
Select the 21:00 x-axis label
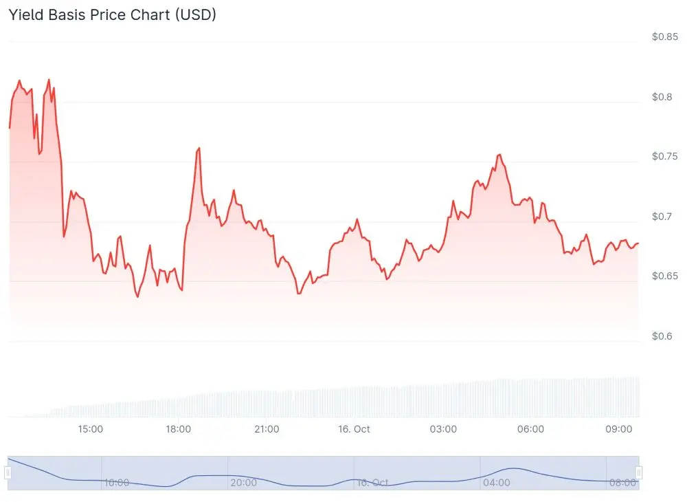(267, 429)
